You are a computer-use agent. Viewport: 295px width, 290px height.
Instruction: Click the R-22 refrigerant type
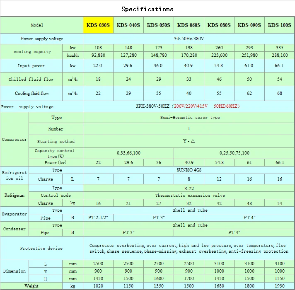(189, 188)
